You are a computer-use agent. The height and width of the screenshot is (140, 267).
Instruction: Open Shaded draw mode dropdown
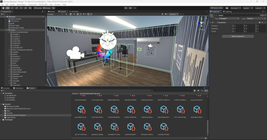(55, 14)
